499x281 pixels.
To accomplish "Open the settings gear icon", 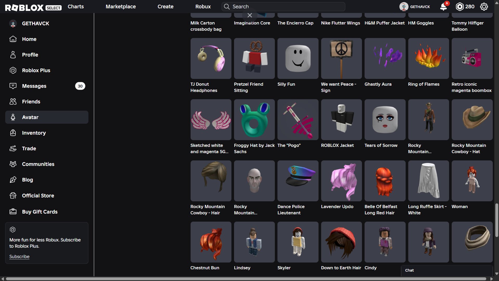I will (484, 7).
